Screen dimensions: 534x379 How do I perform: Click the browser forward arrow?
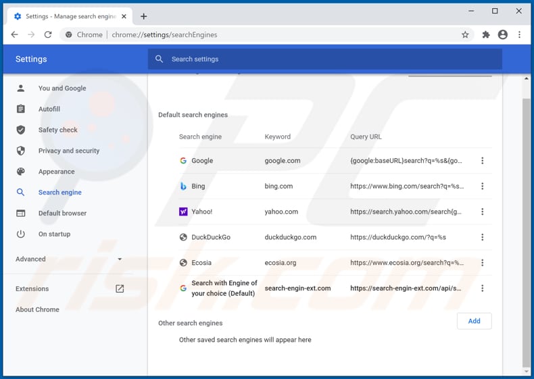pyautogui.click(x=31, y=34)
